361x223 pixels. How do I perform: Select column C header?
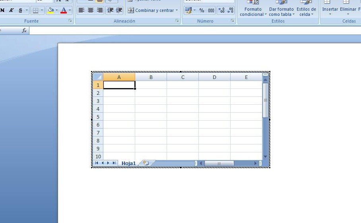pos(183,77)
